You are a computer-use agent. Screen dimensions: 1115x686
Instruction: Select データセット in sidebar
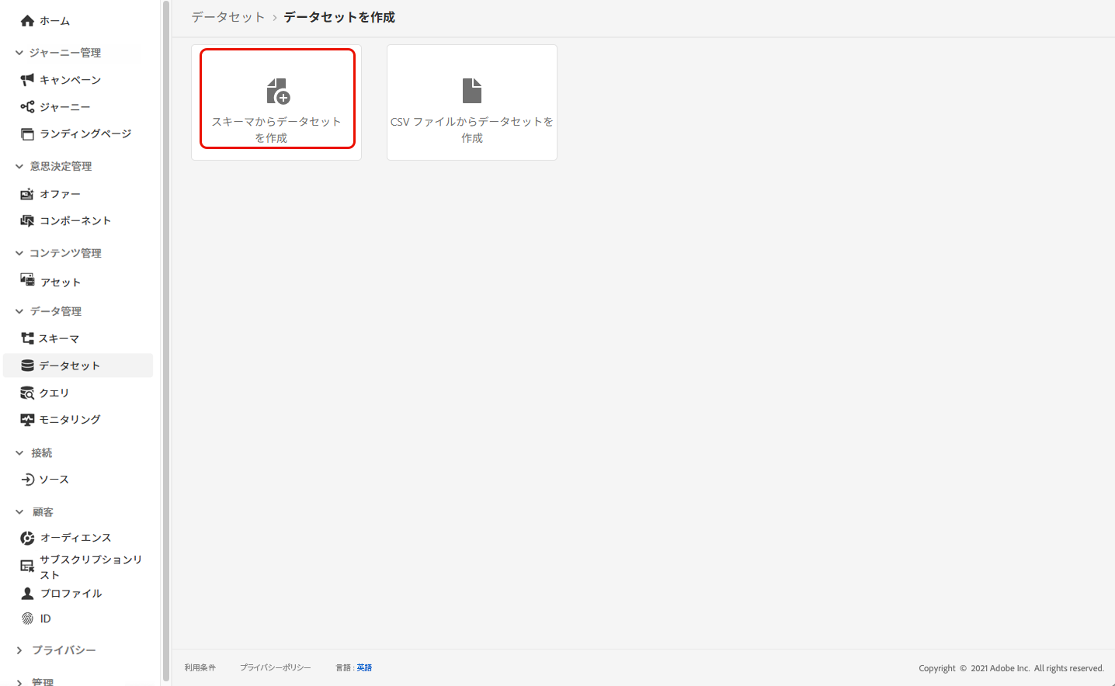[x=78, y=366]
